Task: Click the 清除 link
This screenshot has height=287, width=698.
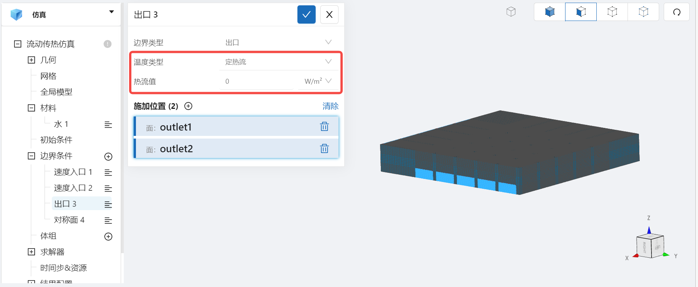Action: (x=331, y=106)
